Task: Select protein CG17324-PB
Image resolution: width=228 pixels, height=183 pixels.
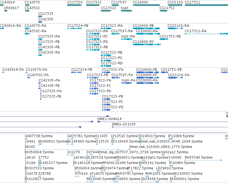Action: [82, 70]
